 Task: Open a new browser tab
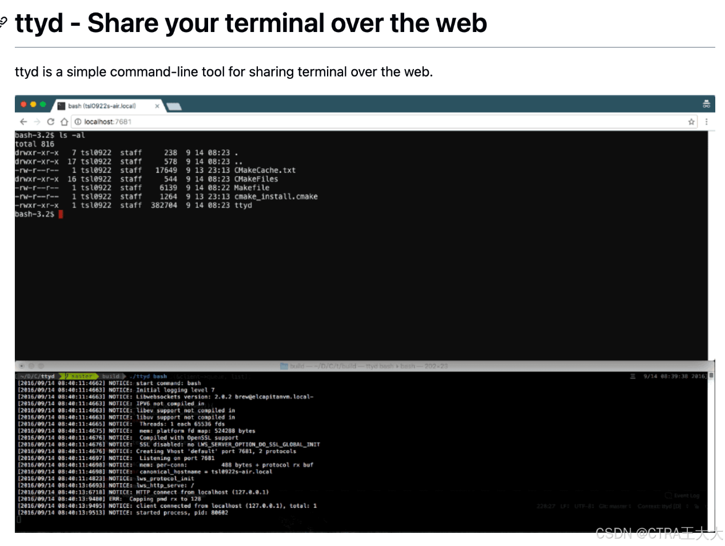[174, 106]
